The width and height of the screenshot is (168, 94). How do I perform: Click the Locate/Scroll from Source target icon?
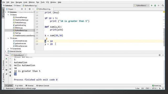coord(22,9)
